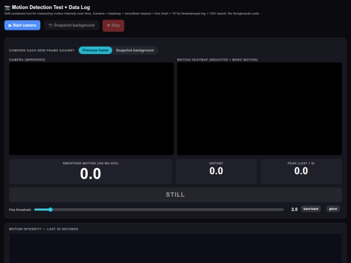Click the Fire threshold slider handle

click(x=51, y=210)
